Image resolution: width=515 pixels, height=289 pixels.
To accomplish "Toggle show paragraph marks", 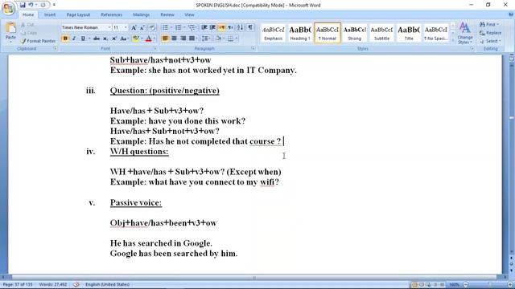I will tap(250, 27).
